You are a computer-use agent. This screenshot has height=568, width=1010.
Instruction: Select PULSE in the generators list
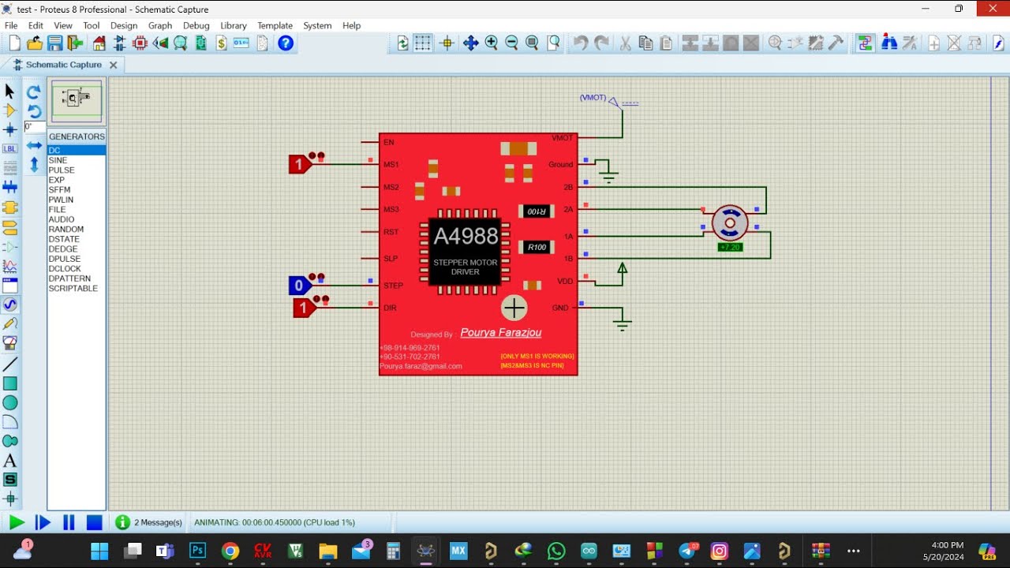(77, 170)
